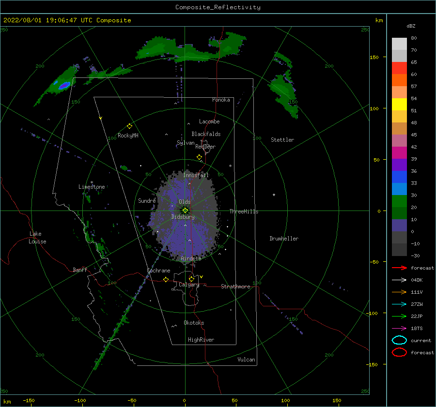Click the dBZ legend heading
Viewport: 436px width, 407px height.
[x=411, y=26]
